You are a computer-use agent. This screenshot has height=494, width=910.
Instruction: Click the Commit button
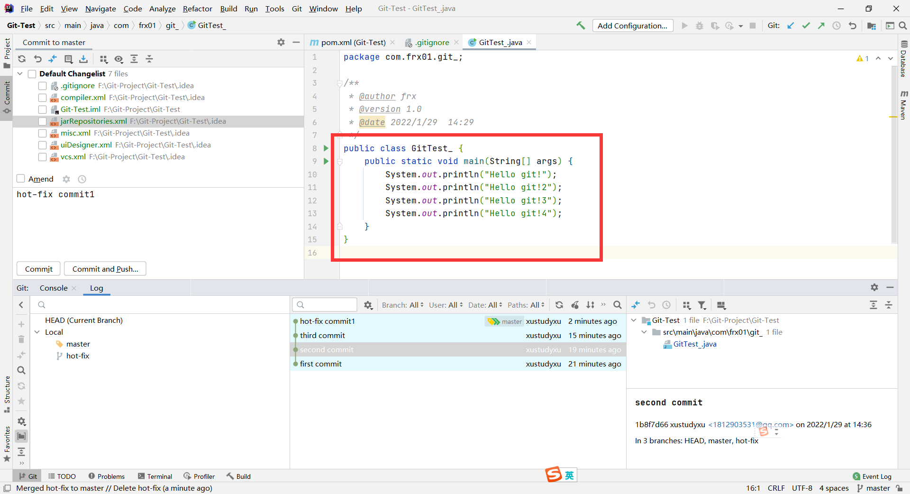[x=39, y=269]
